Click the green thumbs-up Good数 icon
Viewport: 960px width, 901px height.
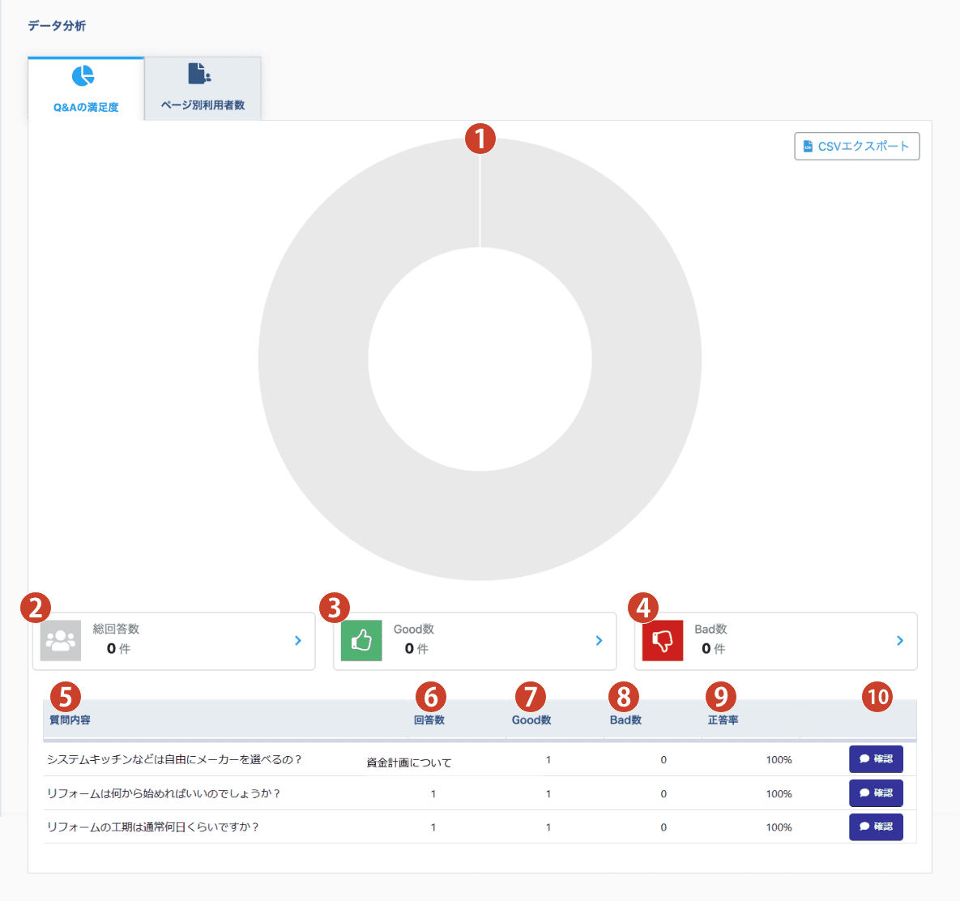tap(361, 641)
